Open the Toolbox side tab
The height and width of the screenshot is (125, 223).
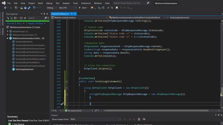[x=3, y=31]
